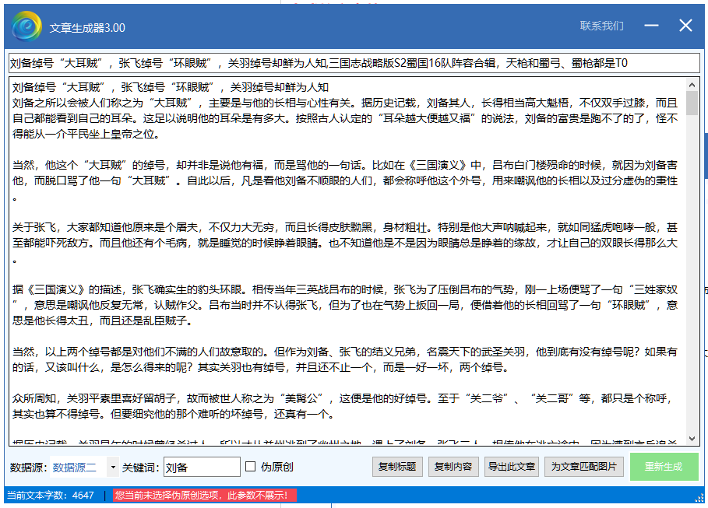Click the 复制内容 button
708x508 pixels.
pyautogui.click(x=453, y=467)
